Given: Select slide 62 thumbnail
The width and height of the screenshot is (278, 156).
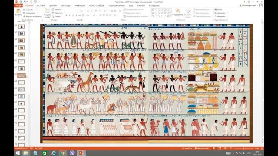Looking at the screenshot, I should coord(21,68).
